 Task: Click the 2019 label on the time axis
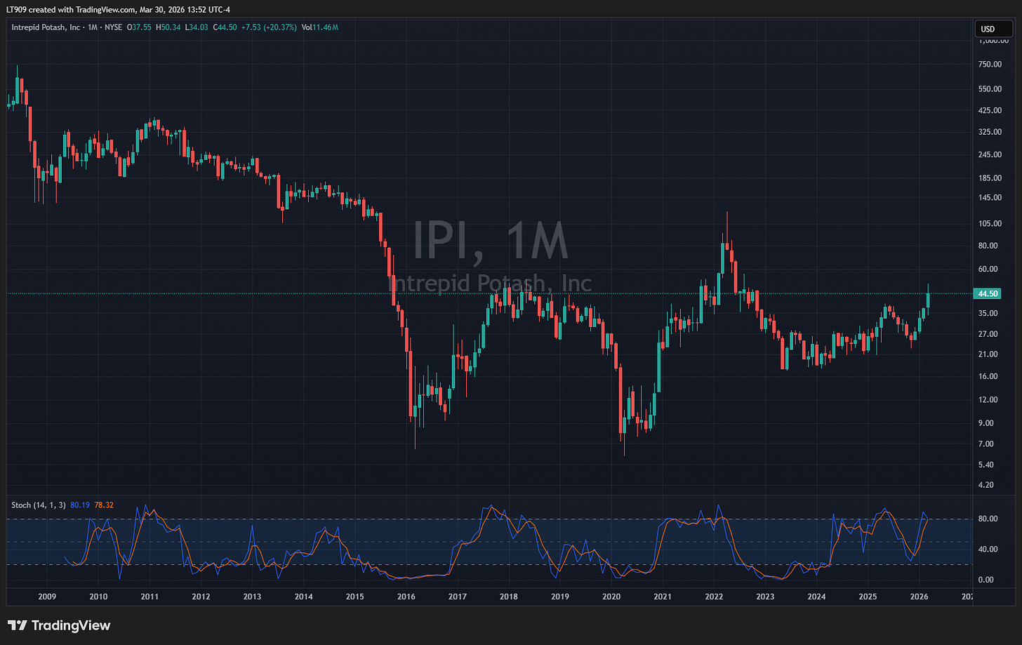point(560,597)
